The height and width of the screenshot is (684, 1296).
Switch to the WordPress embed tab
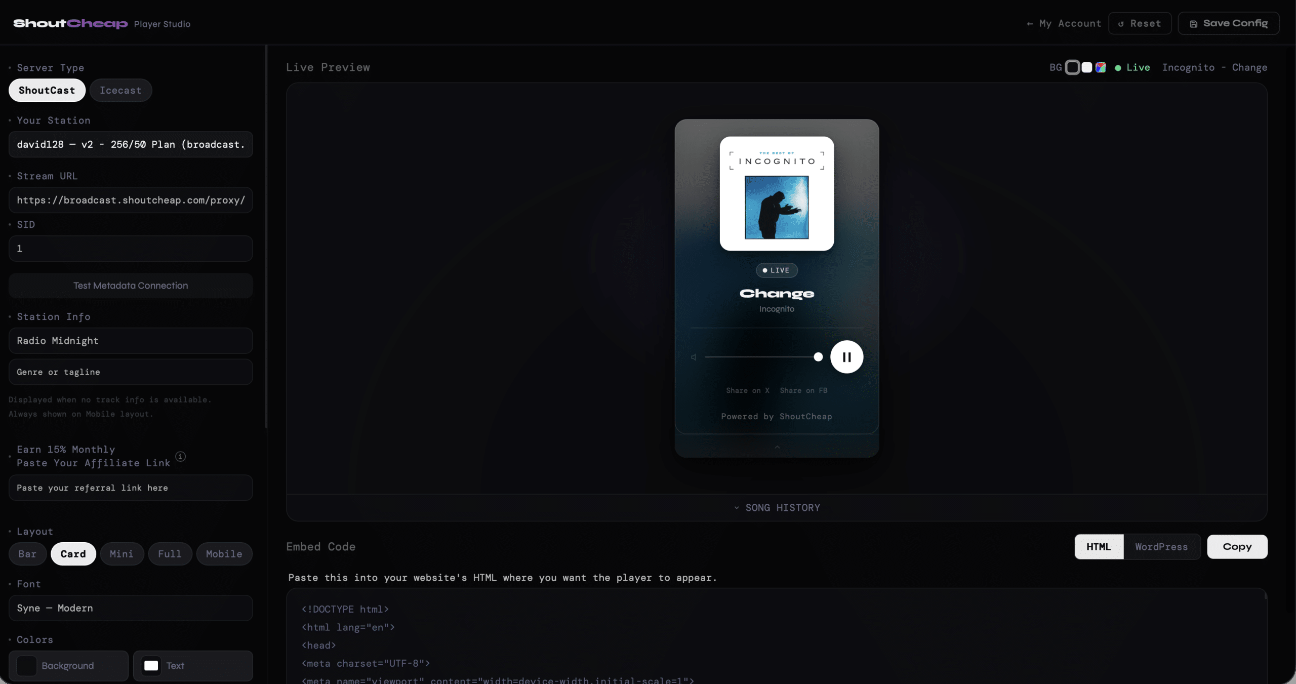1162,547
